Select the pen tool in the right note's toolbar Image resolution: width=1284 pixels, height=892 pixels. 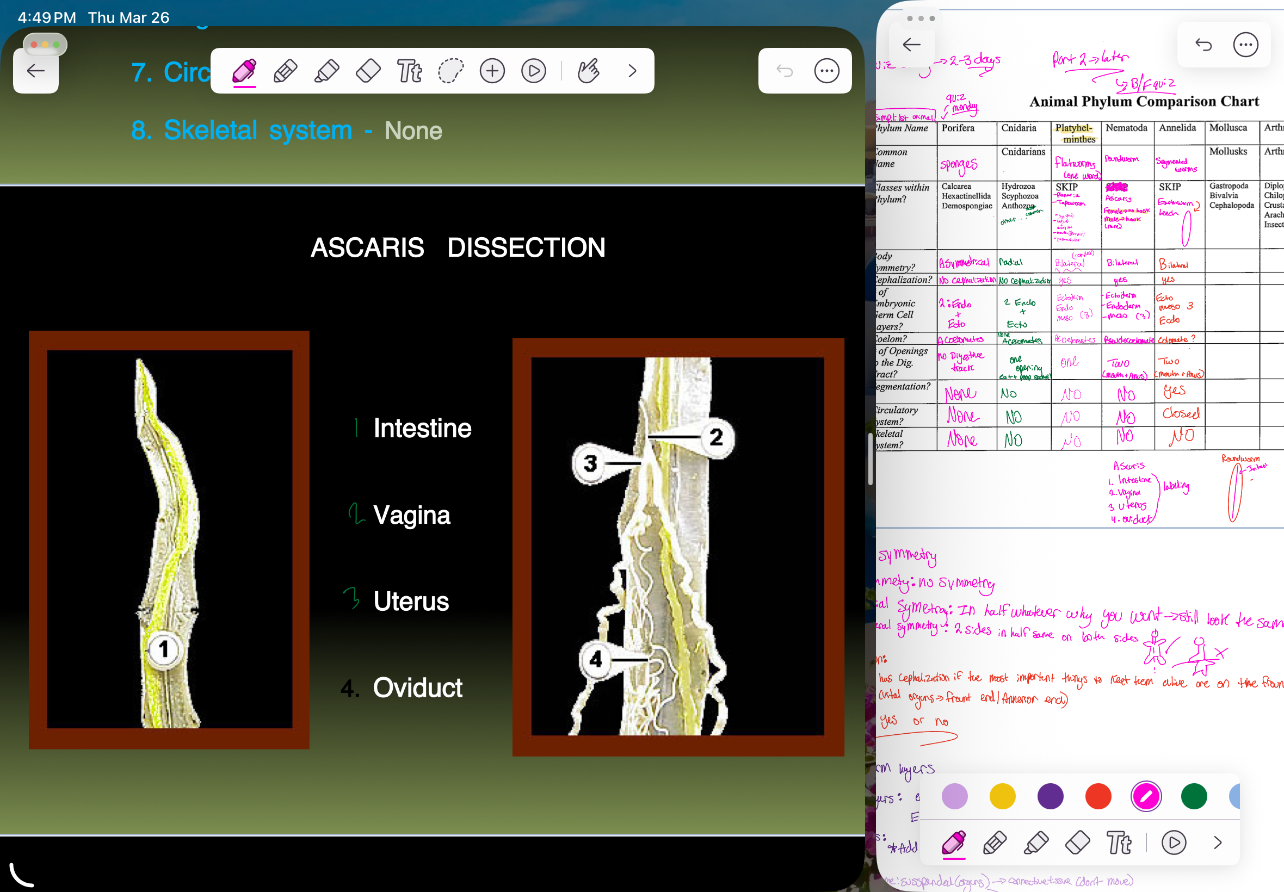click(x=954, y=844)
